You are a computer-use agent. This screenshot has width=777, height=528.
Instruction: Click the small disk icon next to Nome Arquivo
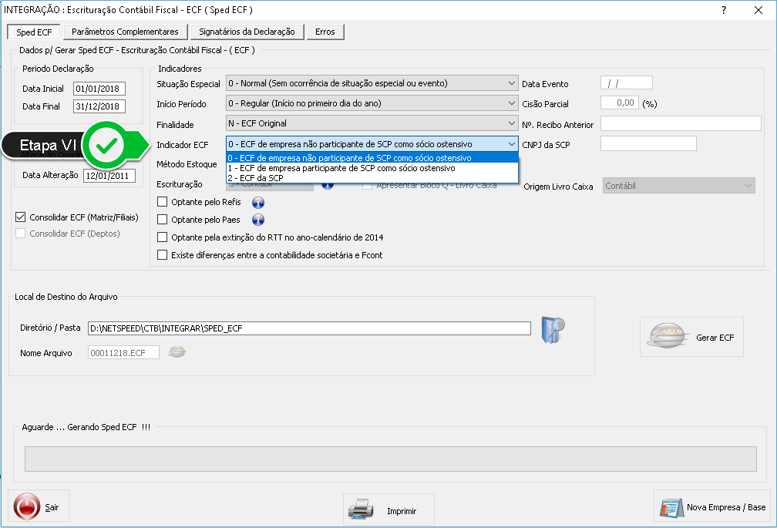(177, 352)
